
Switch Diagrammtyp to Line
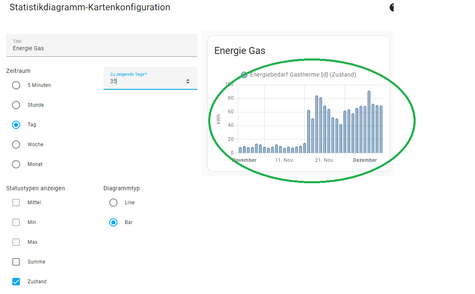coord(113,203)
